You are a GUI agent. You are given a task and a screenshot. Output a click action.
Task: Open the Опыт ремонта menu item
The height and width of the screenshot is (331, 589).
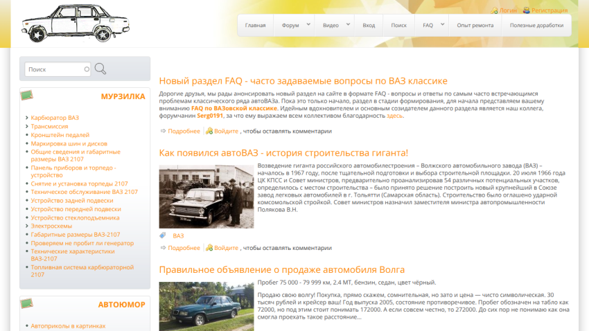pos(475,25)
